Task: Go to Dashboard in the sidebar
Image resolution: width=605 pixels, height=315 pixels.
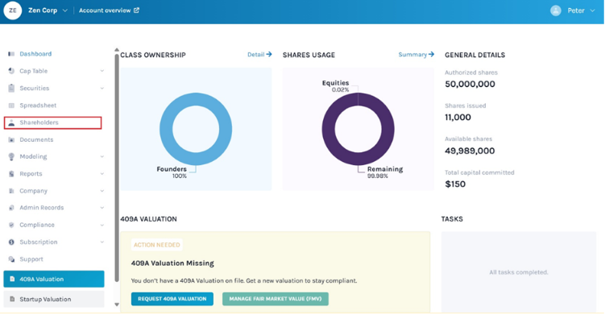Action: click(x=35, y=54)
